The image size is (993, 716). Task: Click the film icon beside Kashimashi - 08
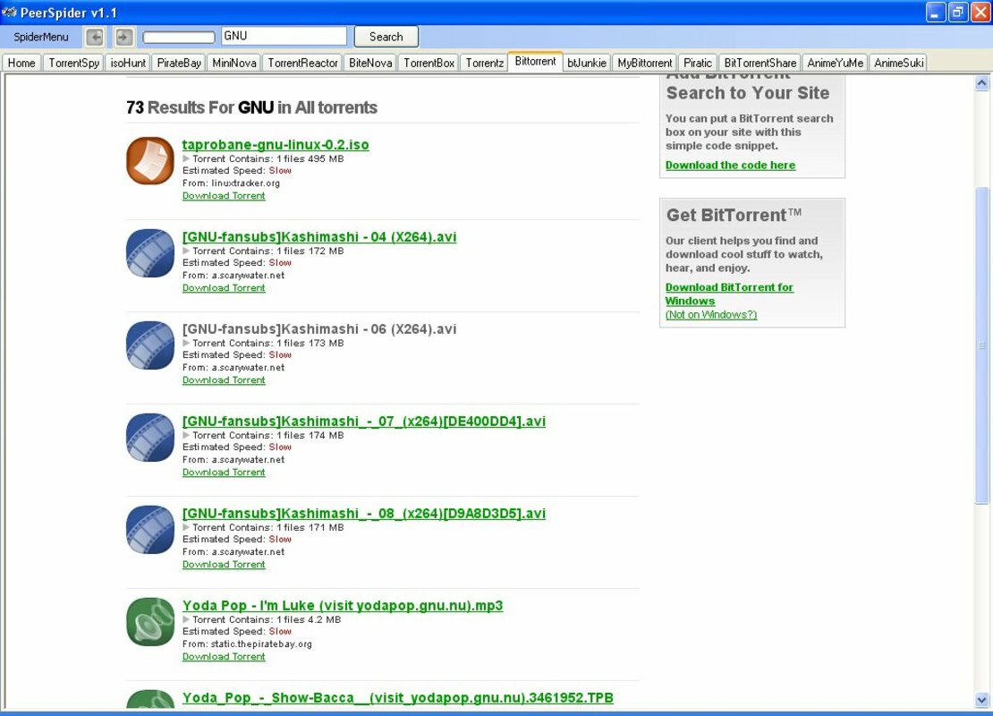150,530
